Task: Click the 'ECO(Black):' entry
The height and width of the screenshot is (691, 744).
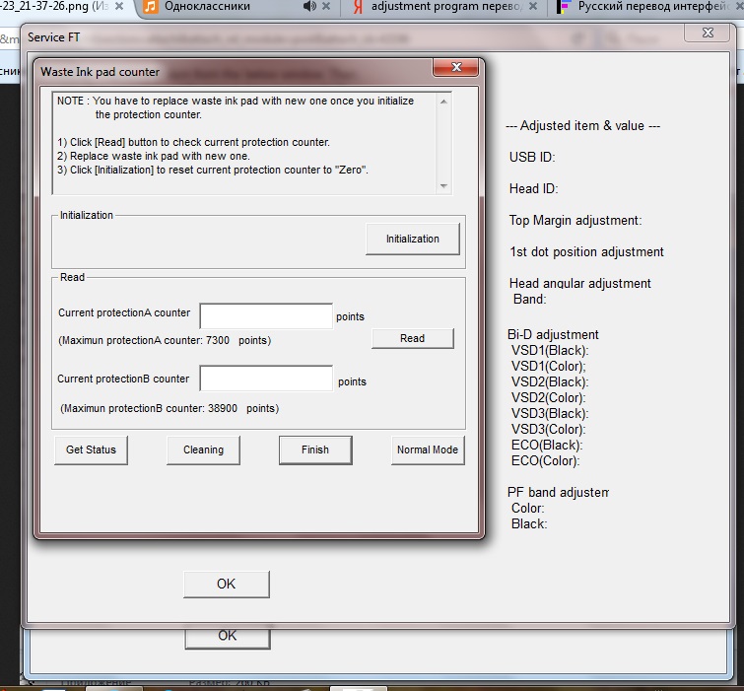Action: (x=547, y=445)
